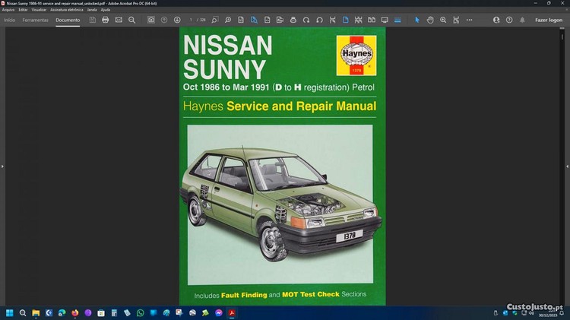
Task: Switch to the Início tab
Action: [10, 20]
